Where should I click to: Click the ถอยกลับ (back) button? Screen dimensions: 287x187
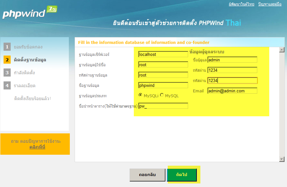(147, 175)
